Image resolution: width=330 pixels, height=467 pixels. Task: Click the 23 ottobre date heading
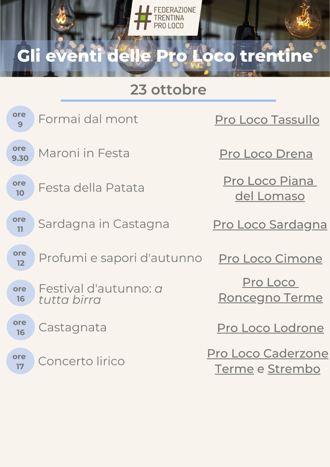tap(168, 90)
